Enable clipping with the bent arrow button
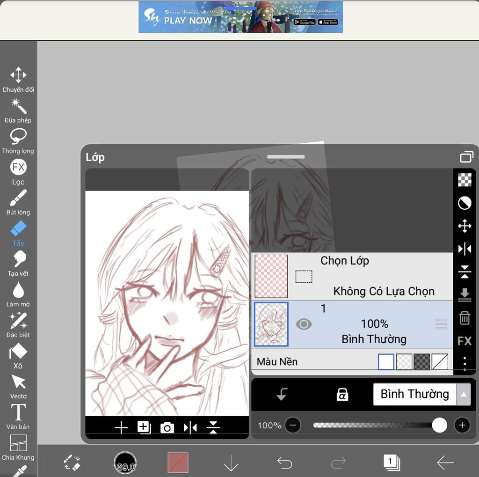The width and height of the screenshot is (479, 477). pyautogui.click(x=282, y=395)
